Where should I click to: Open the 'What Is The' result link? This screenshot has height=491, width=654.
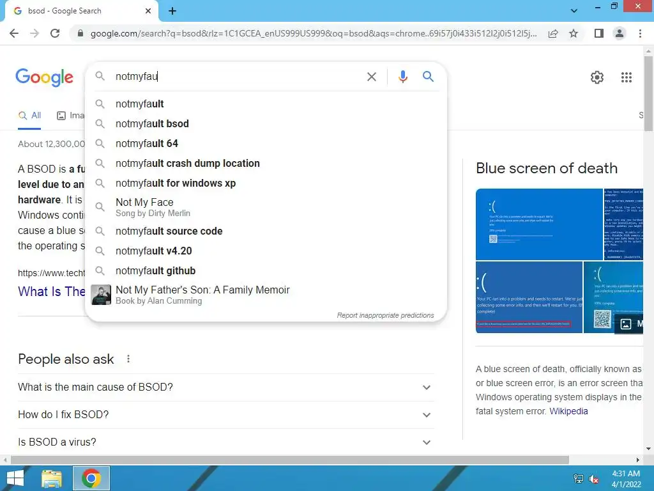[x=51, y=292]
